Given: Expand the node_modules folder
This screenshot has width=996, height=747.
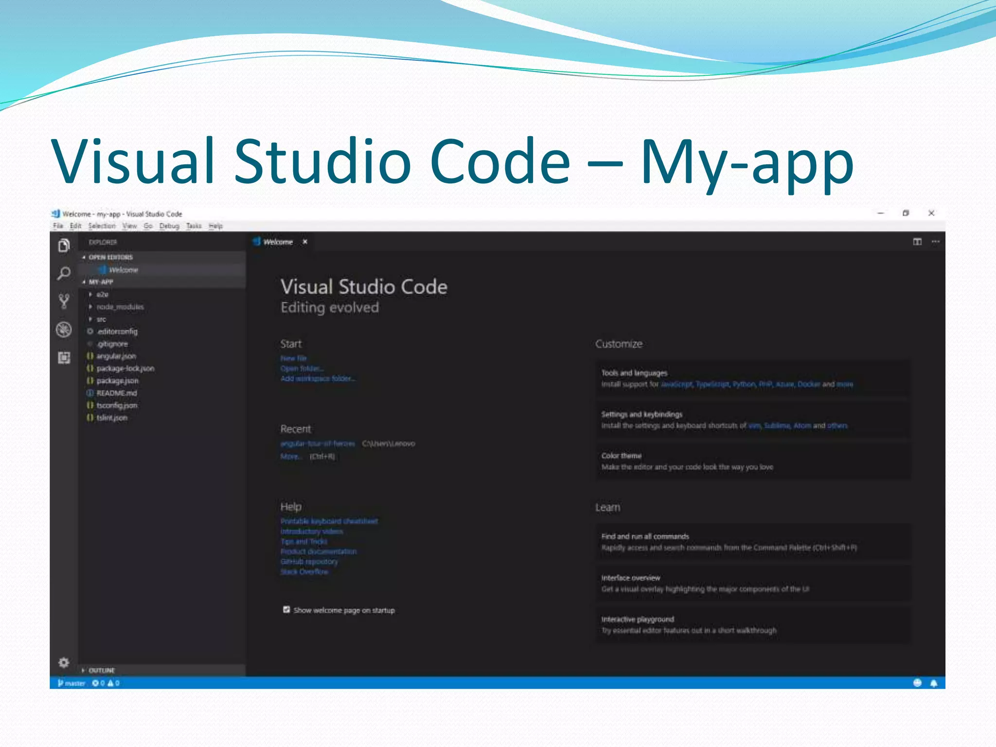Looking at the screenshot, I should (162, 307).
